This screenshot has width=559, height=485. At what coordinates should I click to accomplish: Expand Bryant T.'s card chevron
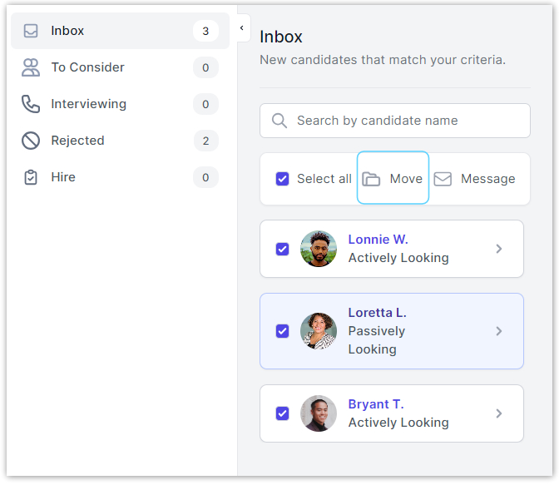(x=499, y=413)
